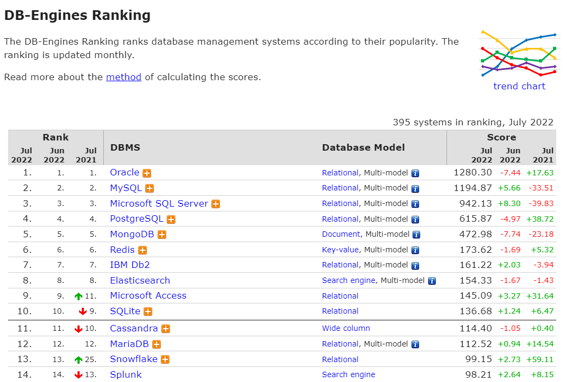Screen dimensions: 567x382
Task: Open the IBM Db2 link
Action: [x=130, y=265]
